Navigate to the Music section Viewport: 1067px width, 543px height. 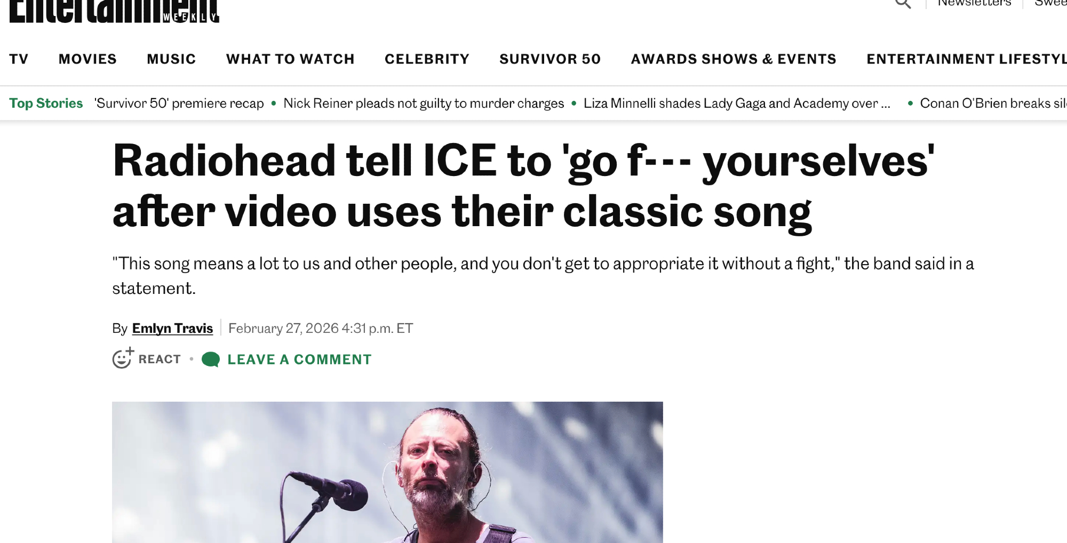click(171, 59)
